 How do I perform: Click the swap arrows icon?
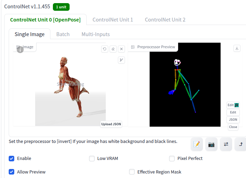pos(226,144)
